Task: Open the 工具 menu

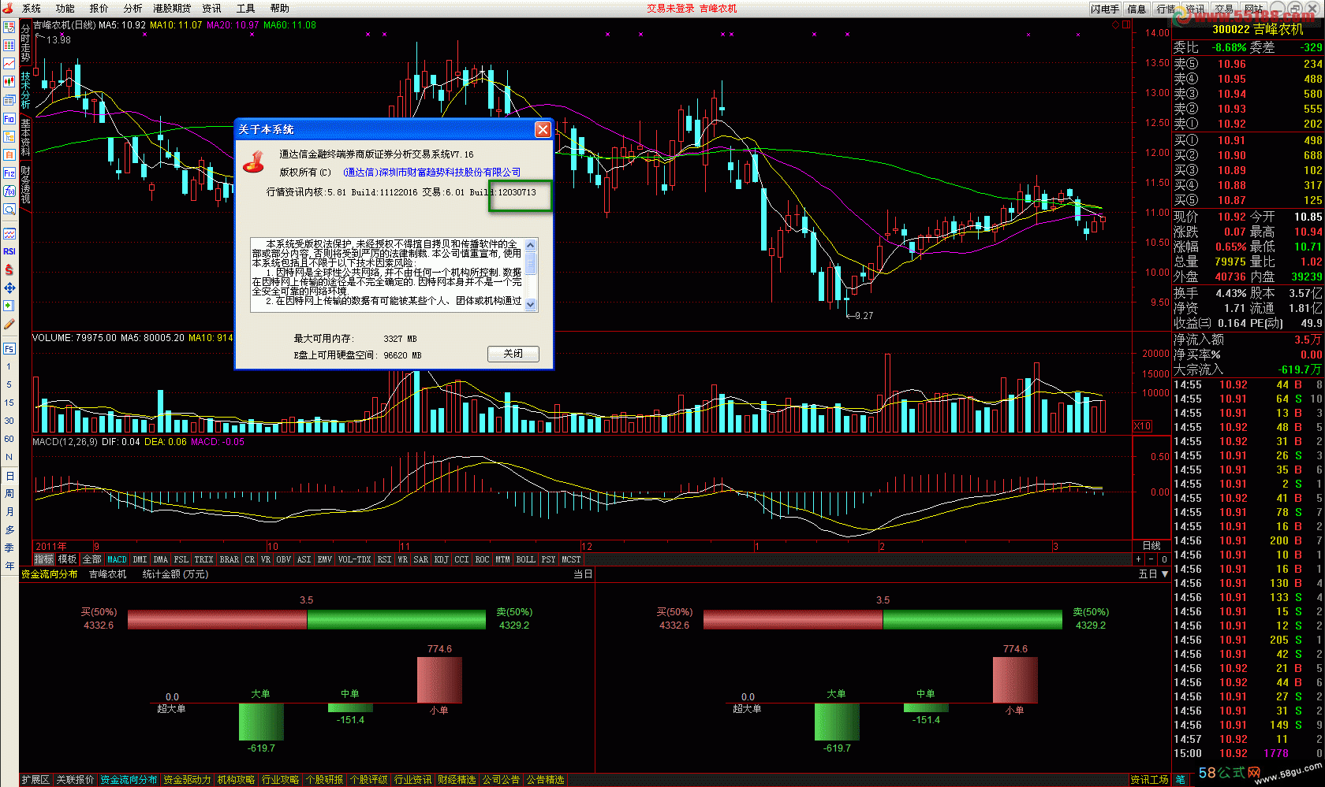Action: click(x=245, y=9)
